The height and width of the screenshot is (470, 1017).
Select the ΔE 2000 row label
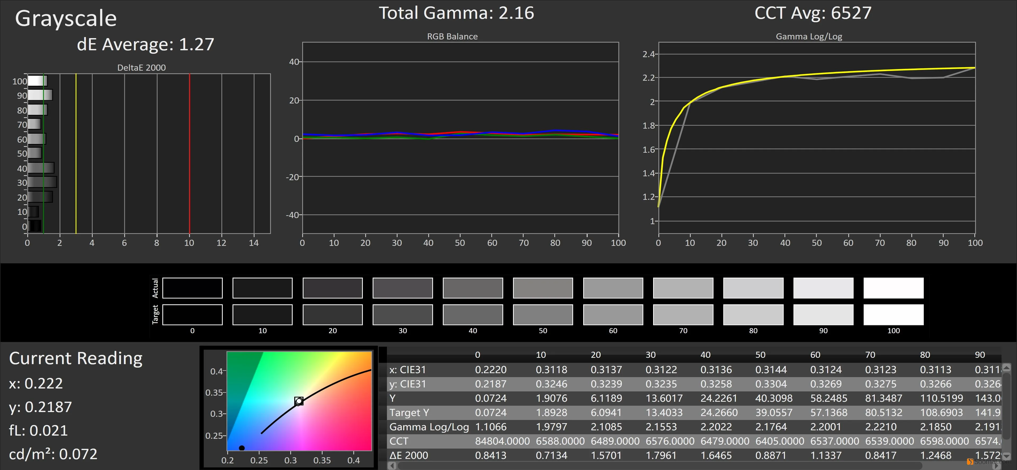point(409,455)
